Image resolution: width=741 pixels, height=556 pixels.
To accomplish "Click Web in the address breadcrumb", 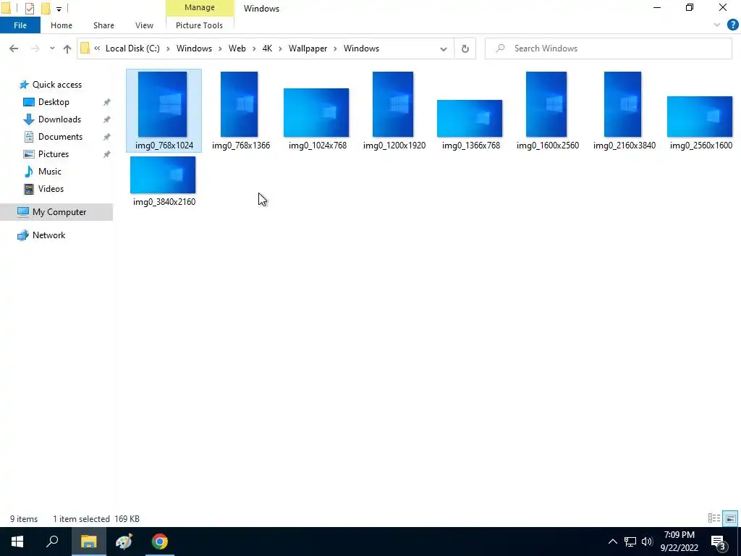I will 237,49.
